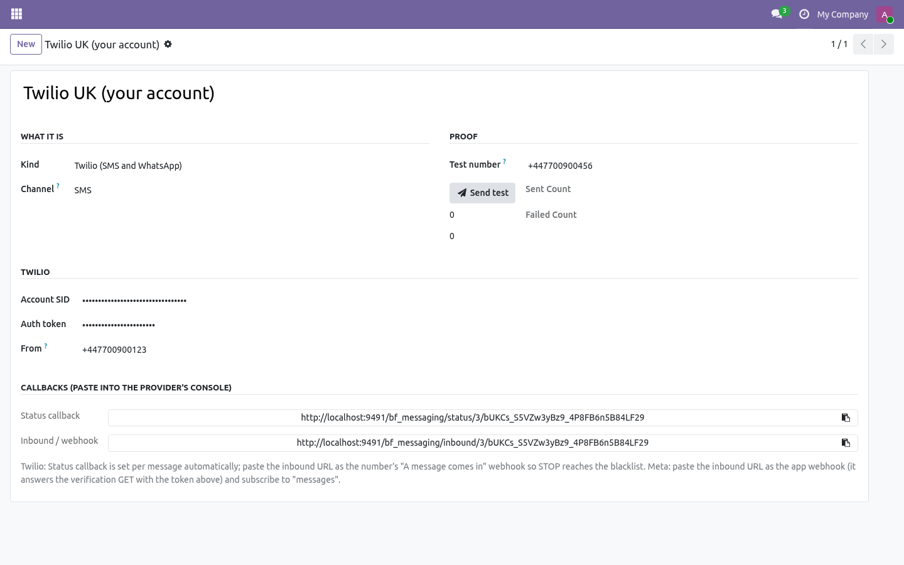Open the user avatar menu
The height and width of the screenshot is (565, 904).
885,14
